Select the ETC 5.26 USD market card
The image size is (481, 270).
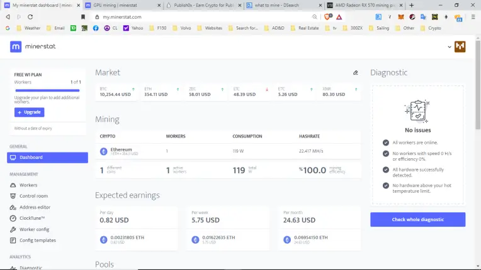tap(295, 92)
